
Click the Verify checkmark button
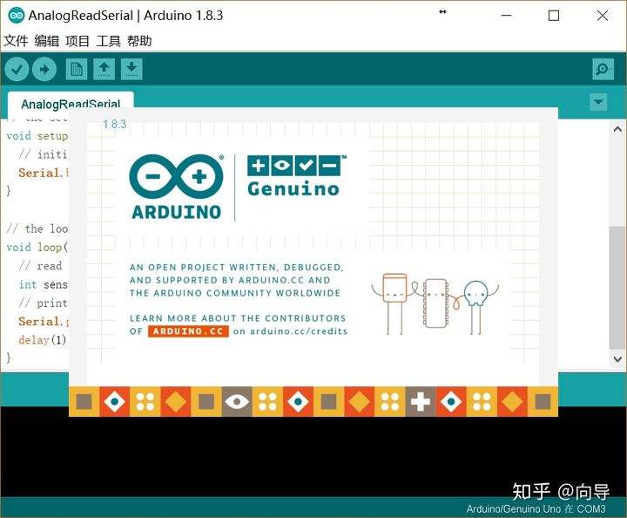coord(17,69)
